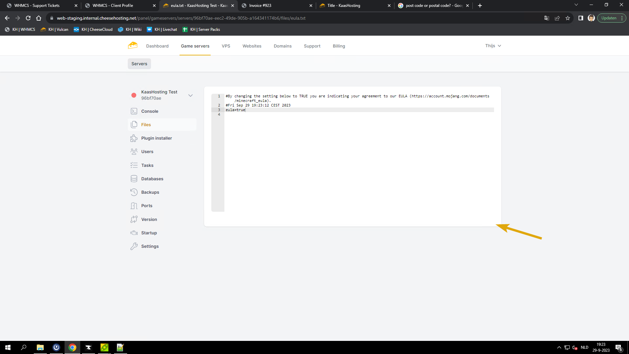Open the Console sidebar icon

pos(134,111)
